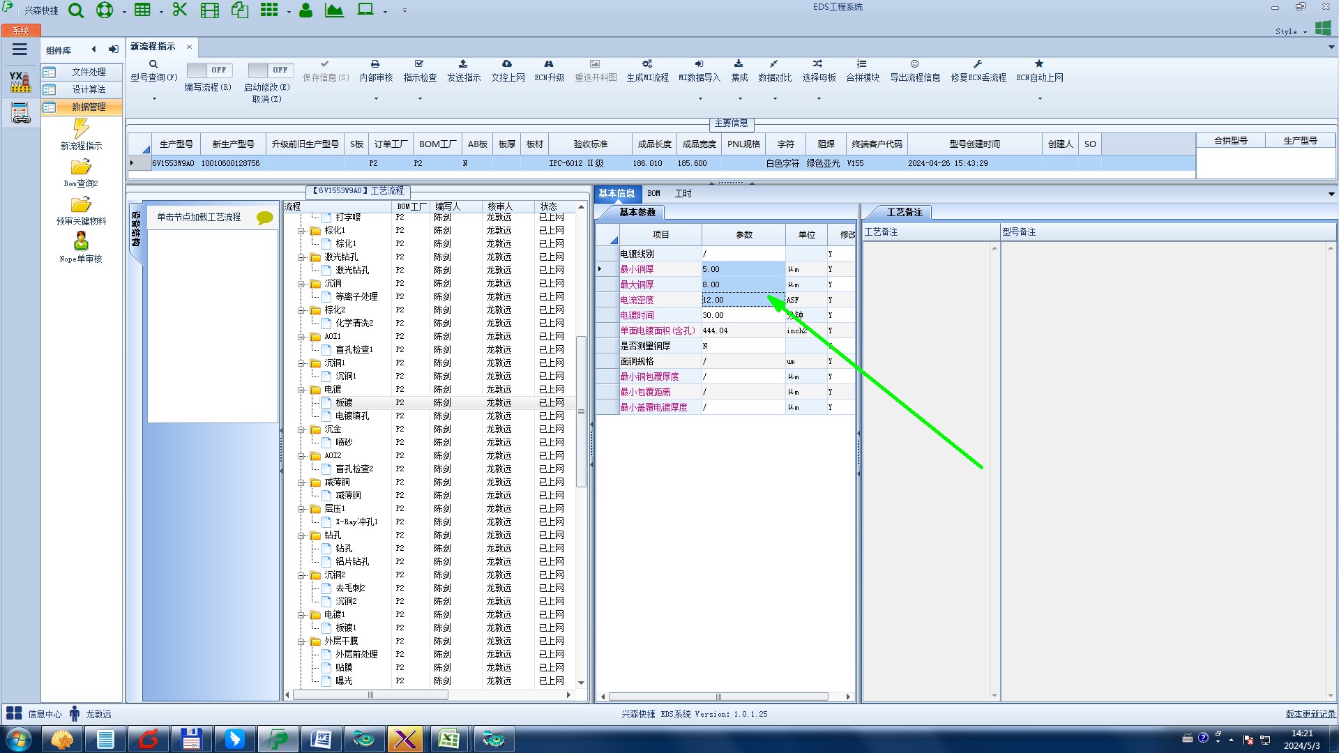Select 数据管理 in component library
1339x753 pixels.
(89, 107)
